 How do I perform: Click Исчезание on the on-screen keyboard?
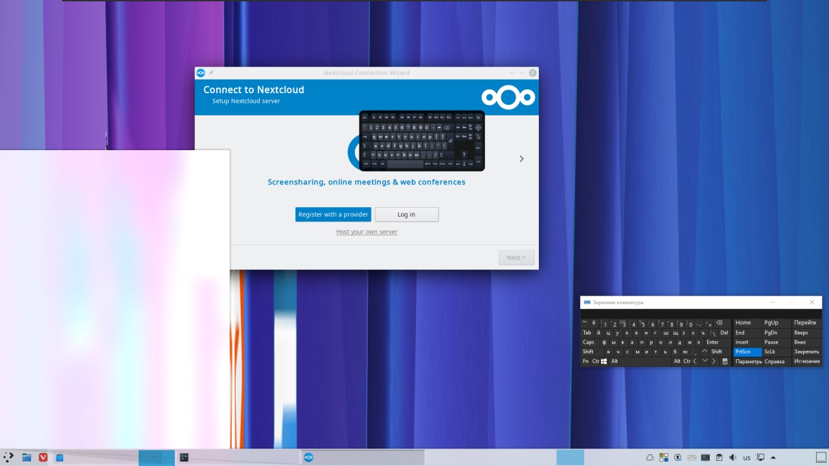[x=806, y=361]
